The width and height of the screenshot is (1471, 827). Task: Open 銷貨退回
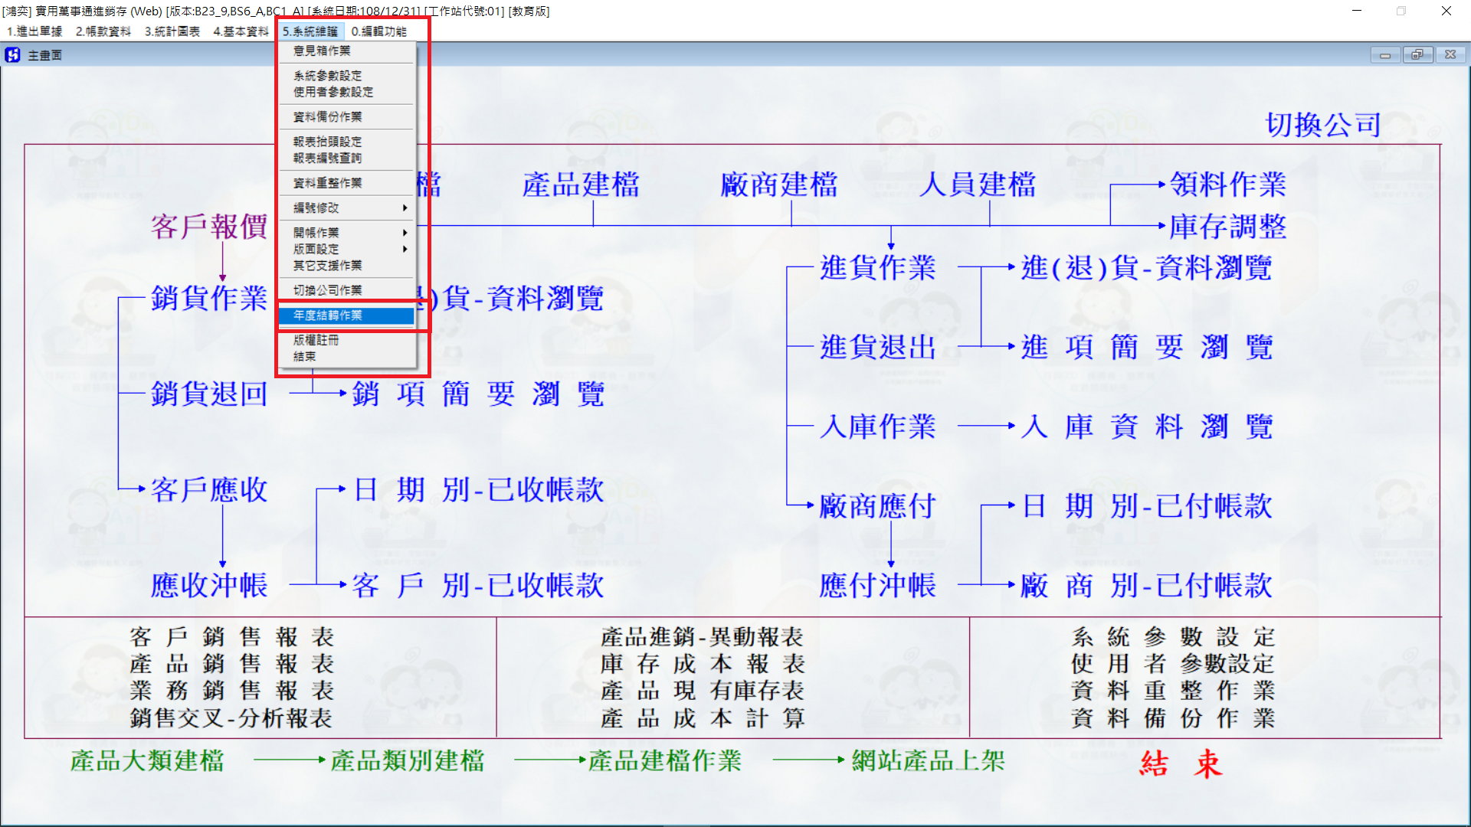point(209,394)
